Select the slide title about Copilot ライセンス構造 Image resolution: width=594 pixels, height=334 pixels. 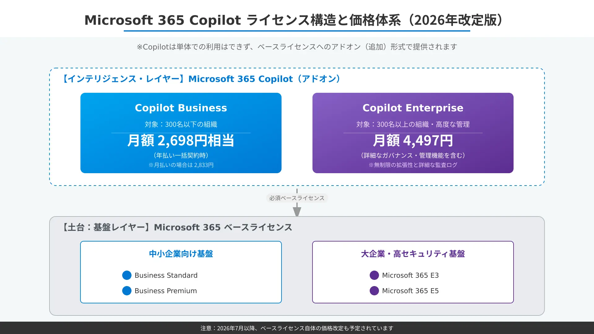(295, 20)
